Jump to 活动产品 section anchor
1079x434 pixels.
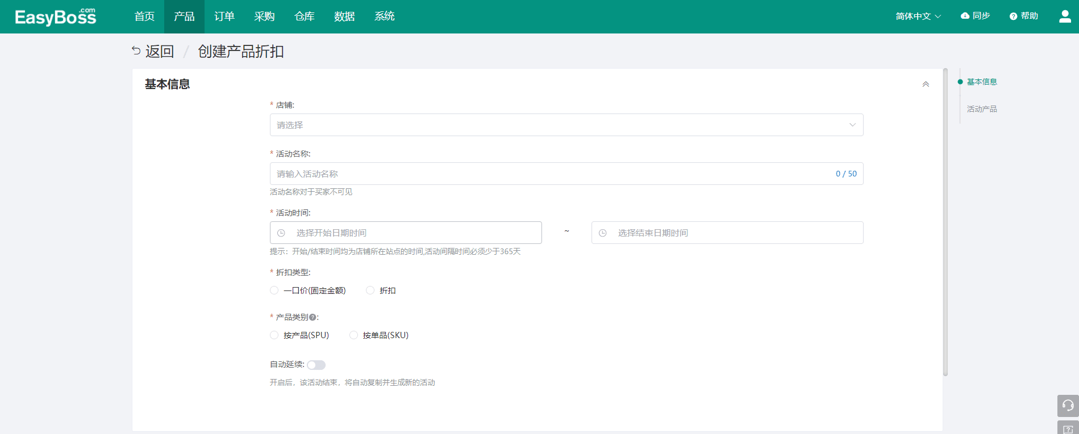tap(982, 109)
